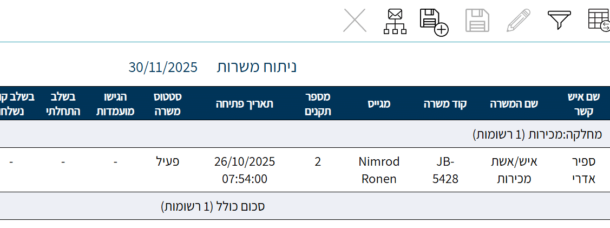Sort by שם איש קשר column header
610x228 pixels.
[583, 103]
